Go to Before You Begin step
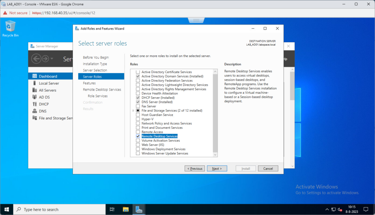The image size is (375, 215). click(96, 57)
